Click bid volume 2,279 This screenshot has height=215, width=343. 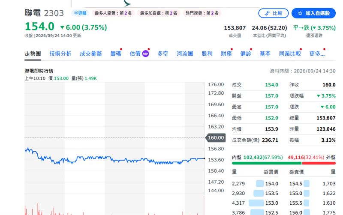point(238,184)
